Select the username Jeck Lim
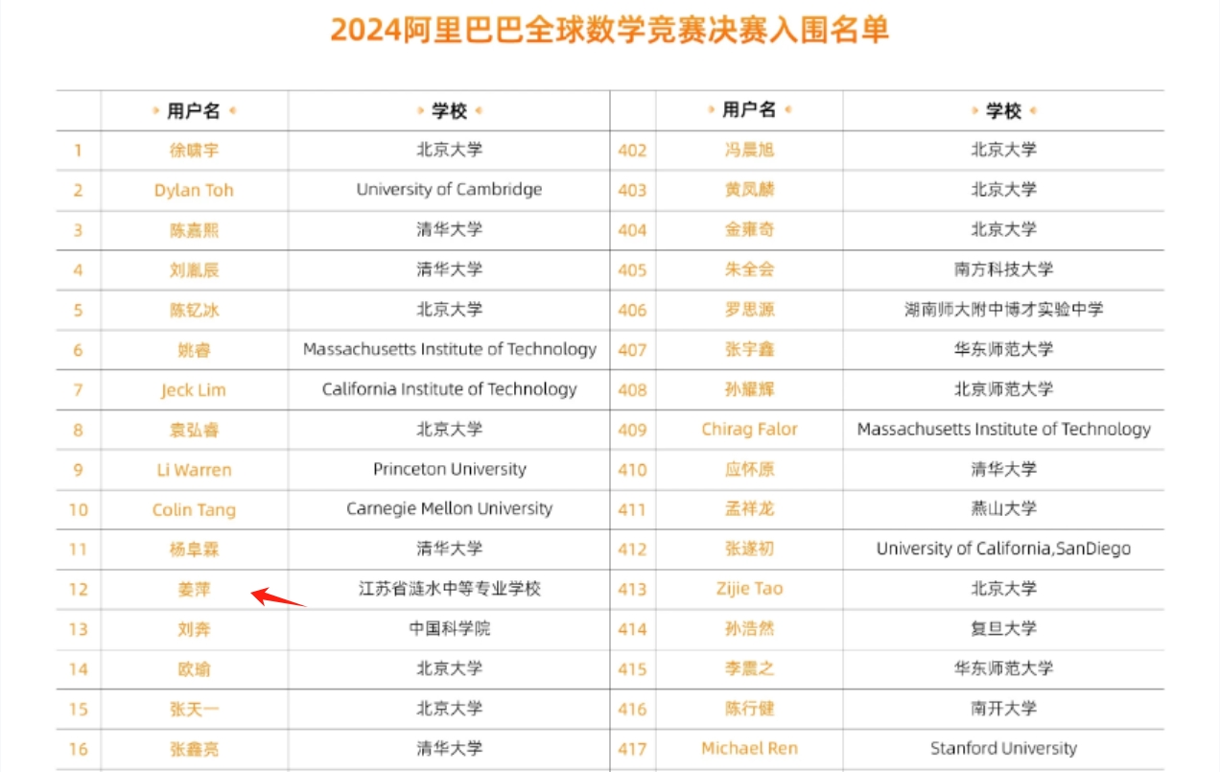Viewport: 1220px width, 772px height. pos(194,389)
